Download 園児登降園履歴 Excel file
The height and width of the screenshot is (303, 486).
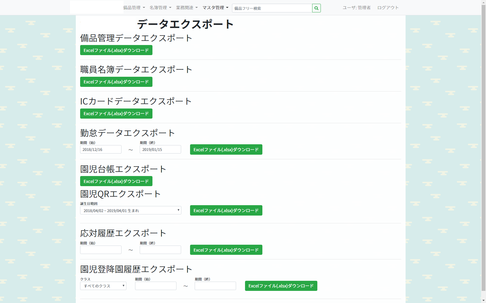pos(281,286)
